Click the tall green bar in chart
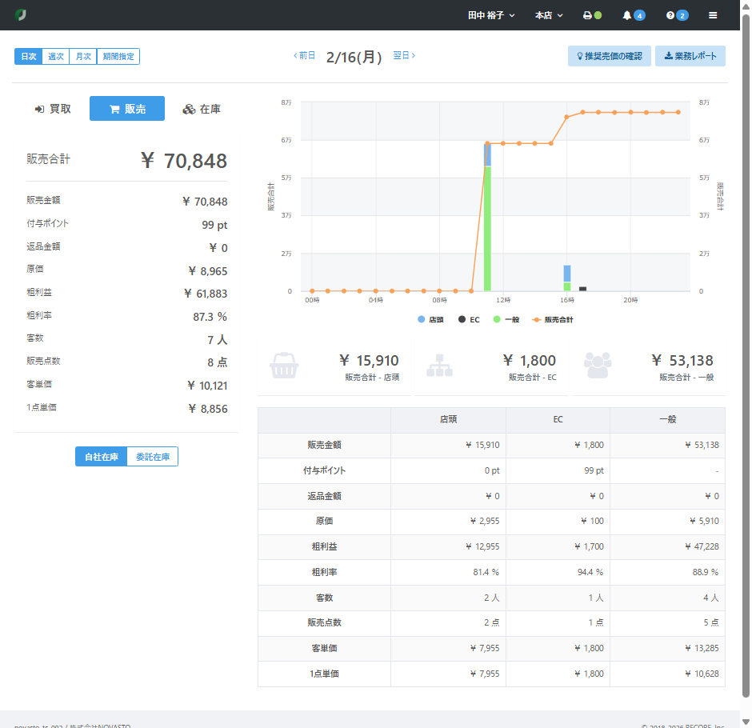 point(487,232)
